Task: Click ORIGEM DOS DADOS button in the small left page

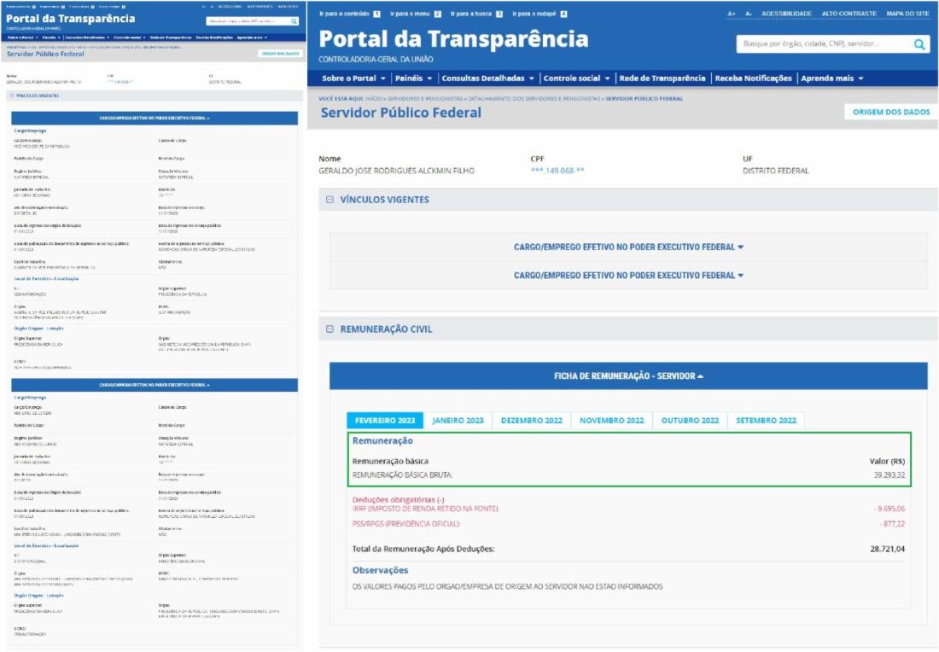Action: point(280,54)
